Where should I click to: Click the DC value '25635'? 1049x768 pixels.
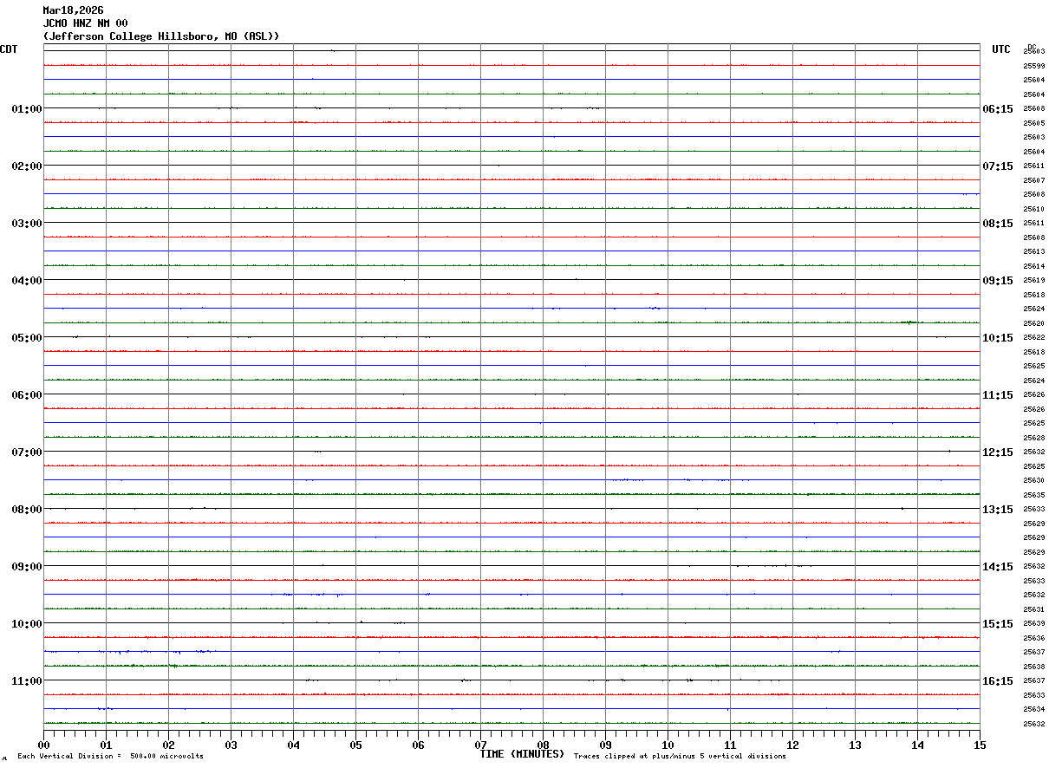1033,495
